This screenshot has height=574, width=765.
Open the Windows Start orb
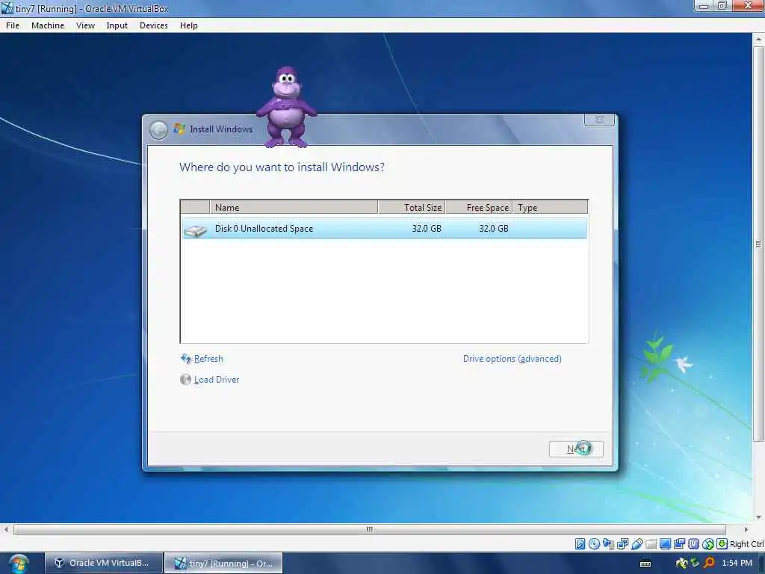pyautogui.click(x=18, y=564)
